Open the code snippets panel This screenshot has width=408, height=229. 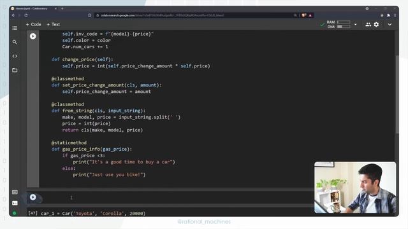pyautogui.click(x=15, y=56)
